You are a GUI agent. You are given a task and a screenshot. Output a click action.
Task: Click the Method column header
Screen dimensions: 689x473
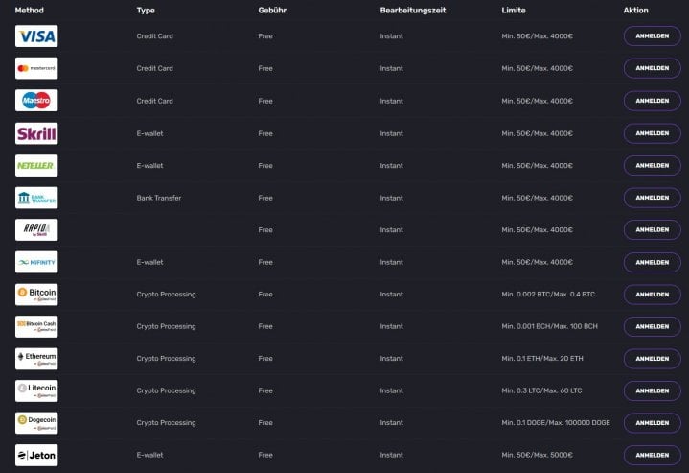30,11
